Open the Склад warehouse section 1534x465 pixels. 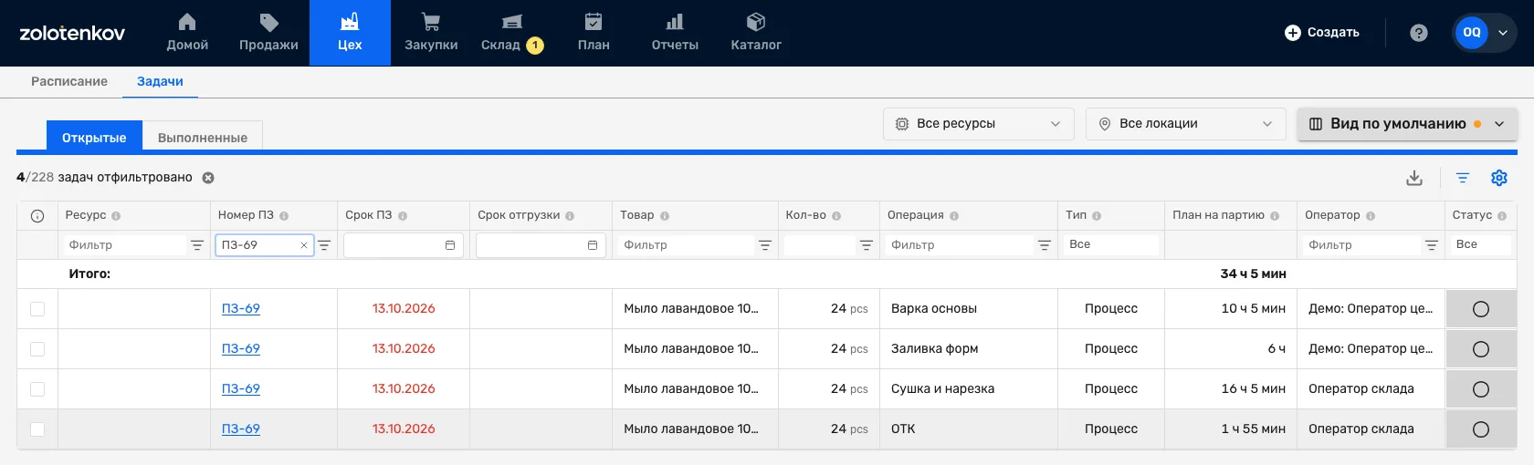(511, 33)
